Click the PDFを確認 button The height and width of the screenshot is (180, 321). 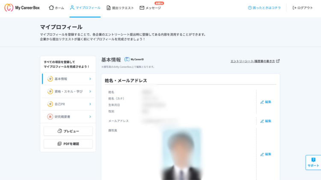coord(68,144)
